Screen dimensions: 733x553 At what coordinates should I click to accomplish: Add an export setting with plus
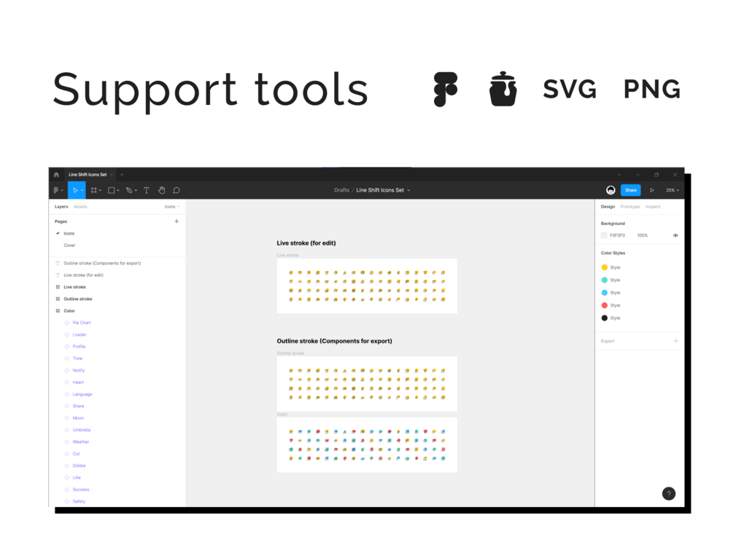point(675,341)
